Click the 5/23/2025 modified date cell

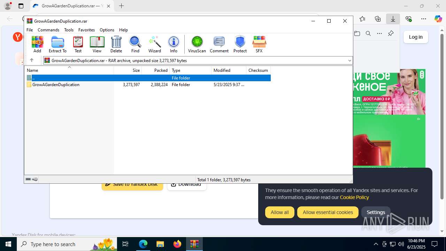click(229, 85)
